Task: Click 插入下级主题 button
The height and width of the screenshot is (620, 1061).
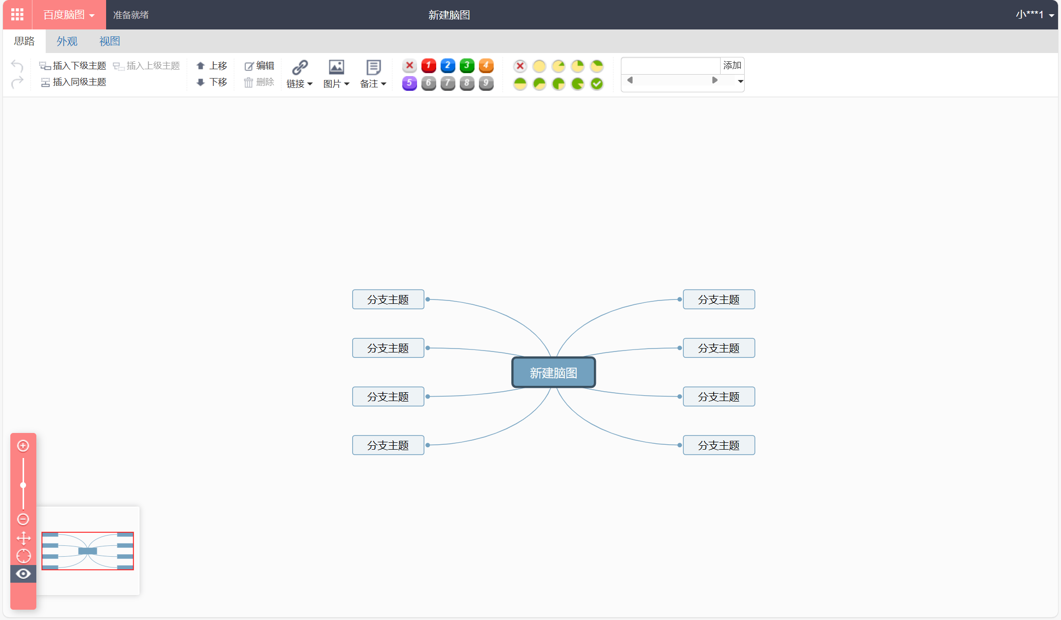Action: 73,65
